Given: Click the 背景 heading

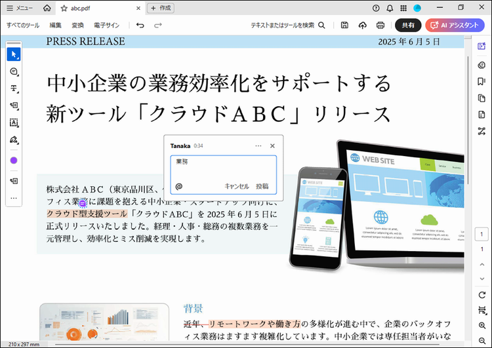Looking at the screenshot, I should (x=193, y=308).
